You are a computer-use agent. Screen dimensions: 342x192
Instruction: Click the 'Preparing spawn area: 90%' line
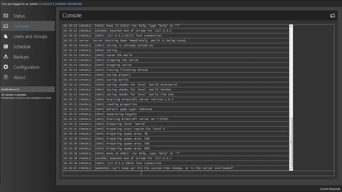click(176, 148)
